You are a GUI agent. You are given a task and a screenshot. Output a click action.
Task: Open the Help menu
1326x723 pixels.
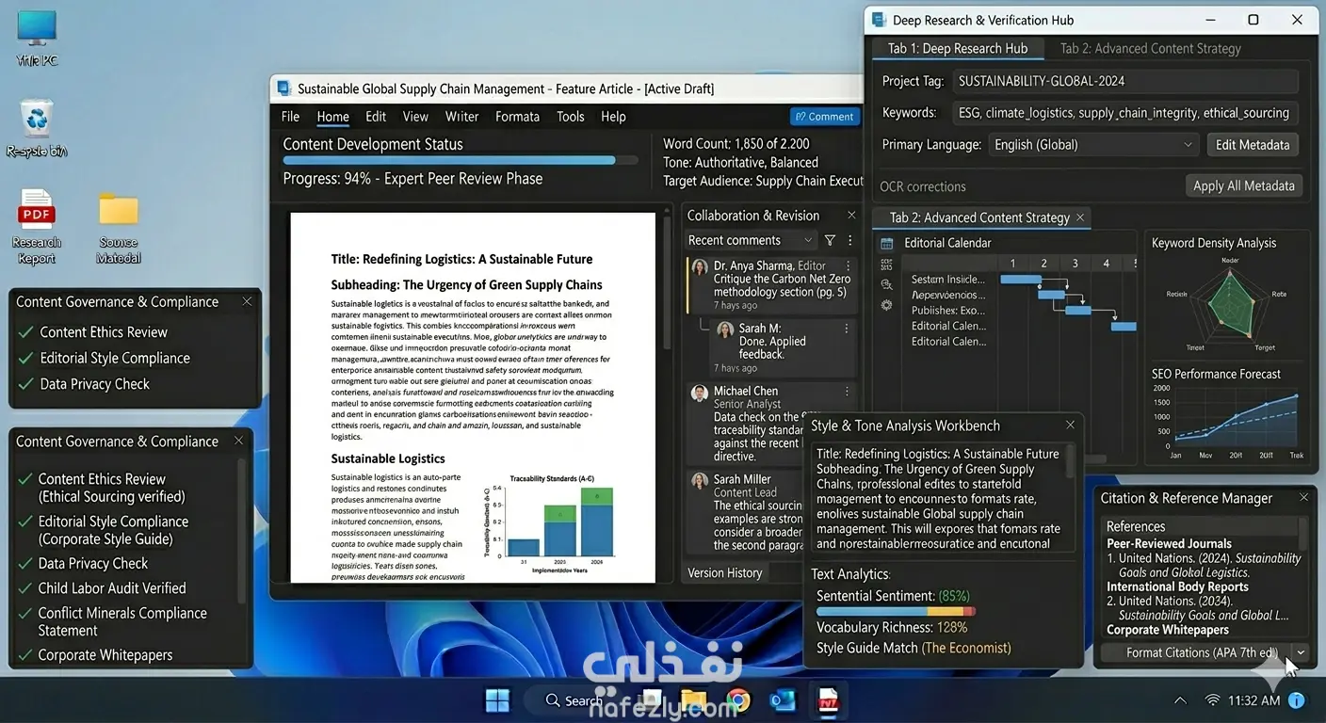(x=613, y=117)
